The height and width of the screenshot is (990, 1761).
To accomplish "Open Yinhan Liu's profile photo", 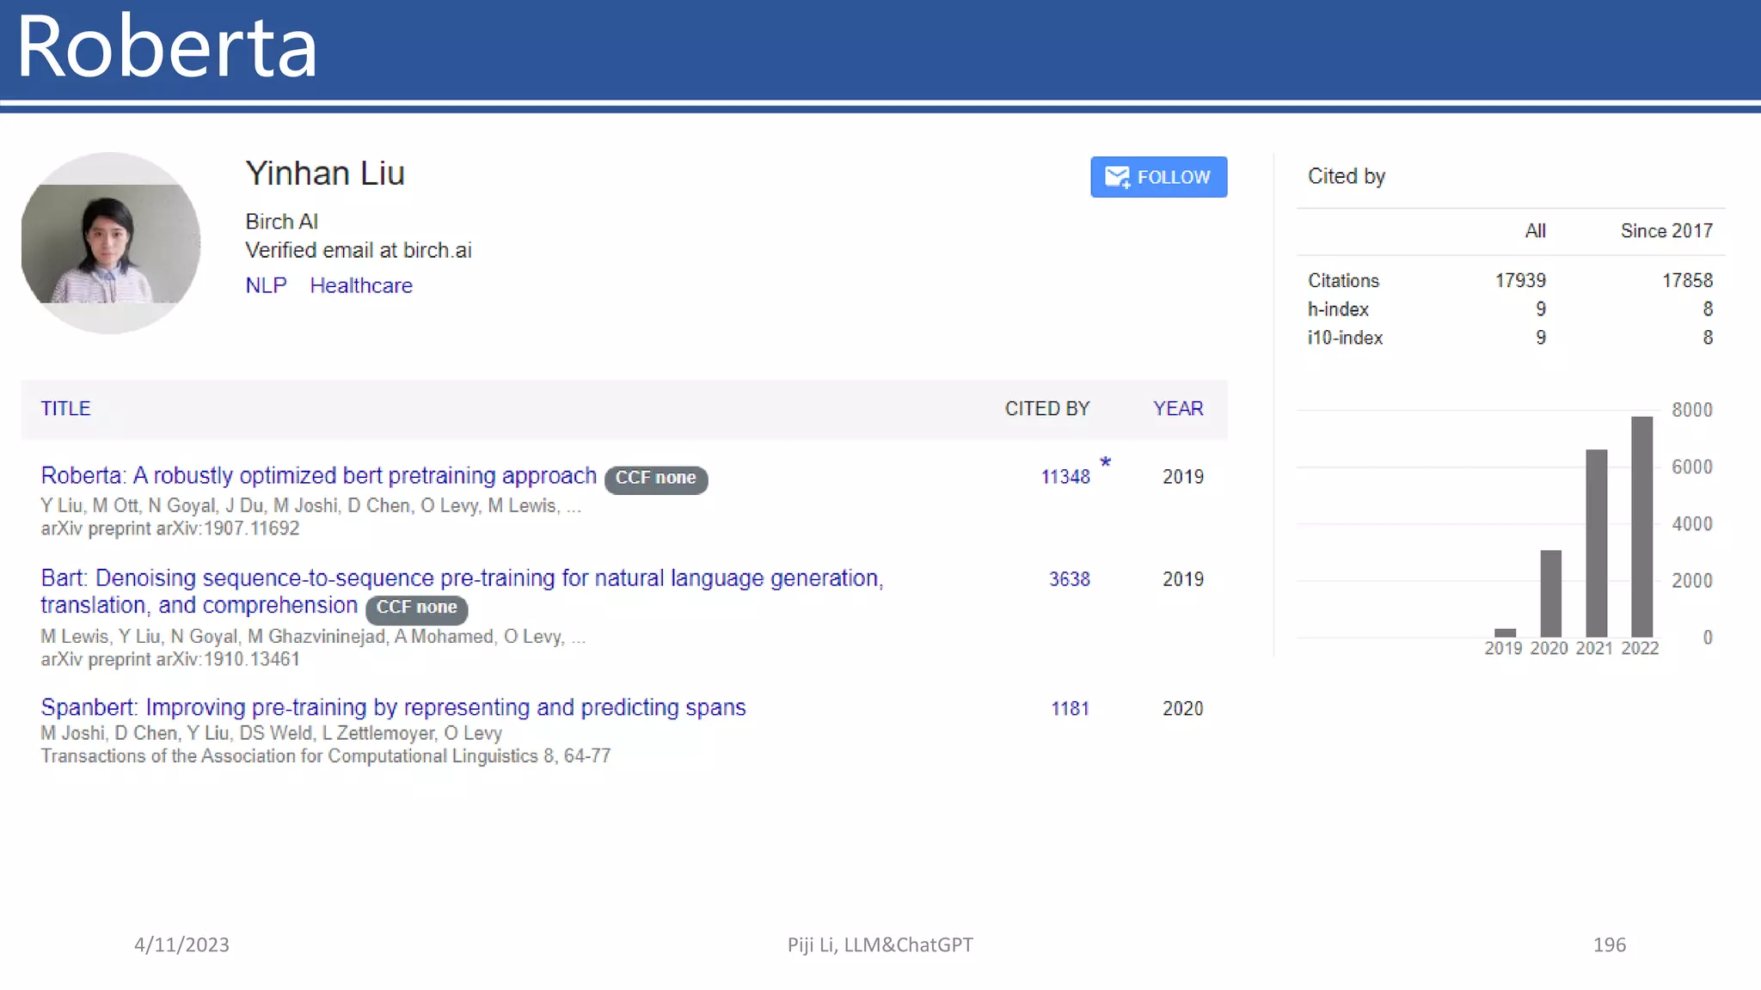I will [111, 243].
